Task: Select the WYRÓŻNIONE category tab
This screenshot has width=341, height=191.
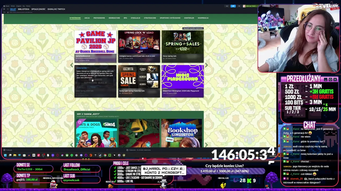Action: (x=75, y=18)
